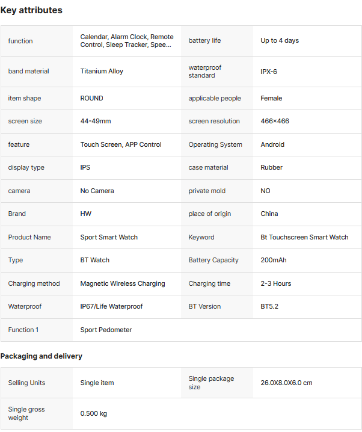Click the 'Android' operating system value

pyautogui.click(x=272, y=144)
